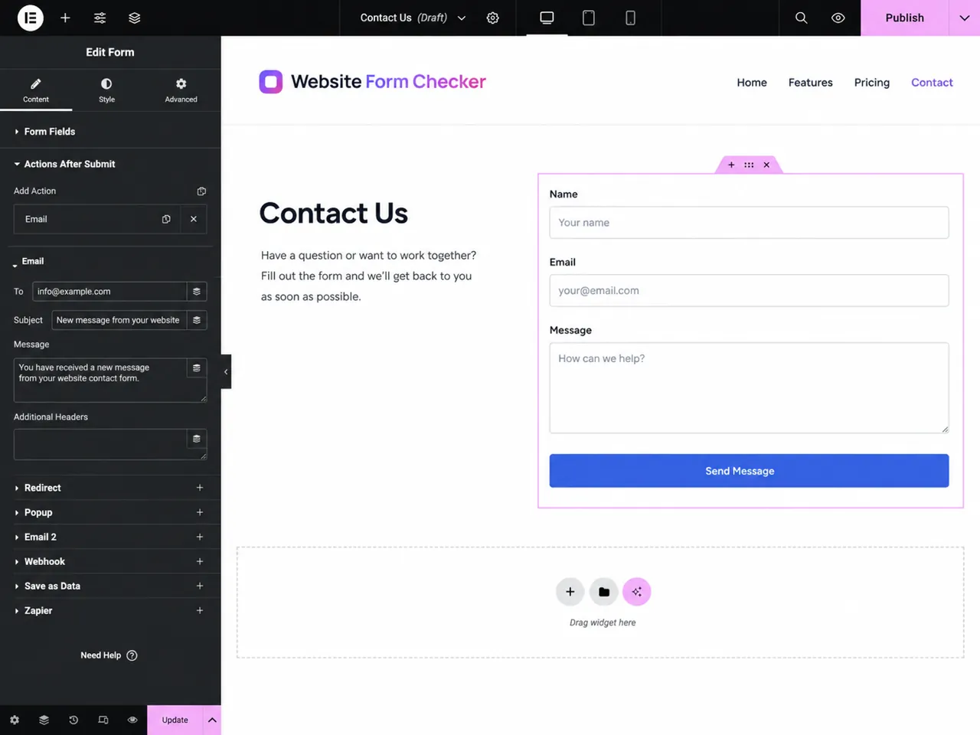Screen dimensions: 980x735
Task: Switch to desktop preview mode
Action: point(547,18)
